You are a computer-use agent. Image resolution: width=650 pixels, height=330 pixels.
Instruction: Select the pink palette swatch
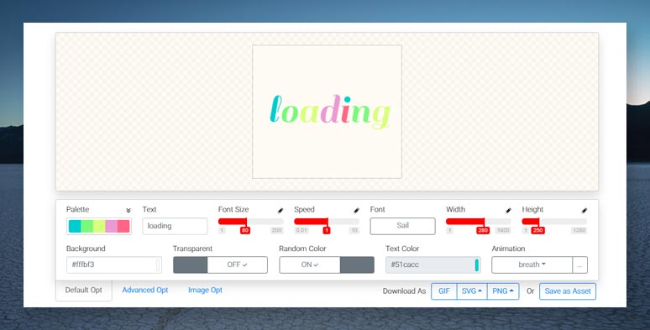(111, 227)
